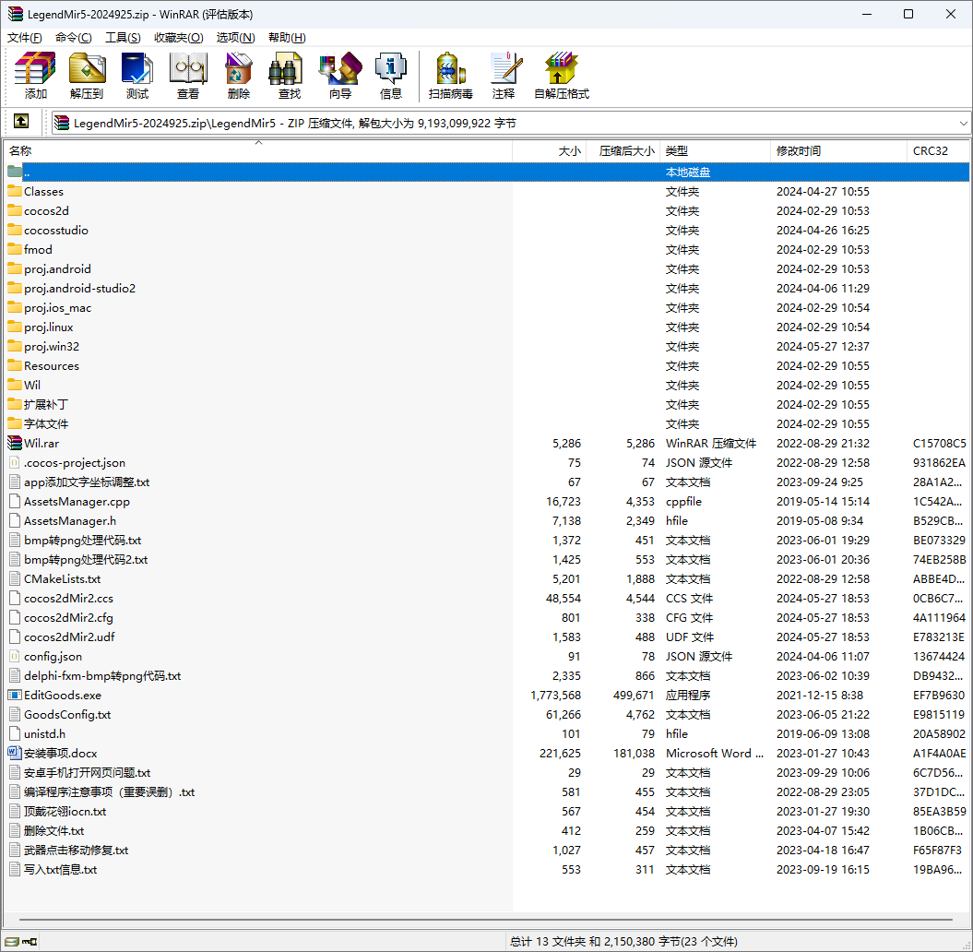This screenshot has width=973, height=952.
Task: Select the .cocos-project.json file icon
Action: pyautogui.click(x=14, y=462)
